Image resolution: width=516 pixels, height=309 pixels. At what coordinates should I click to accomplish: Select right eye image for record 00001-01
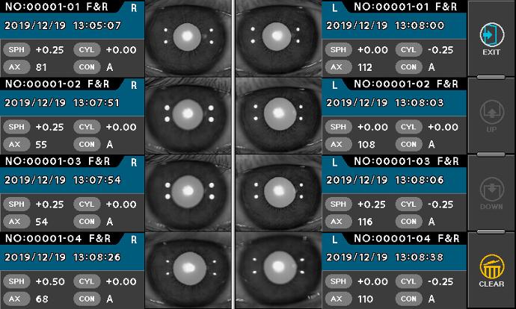coord(188,37)
